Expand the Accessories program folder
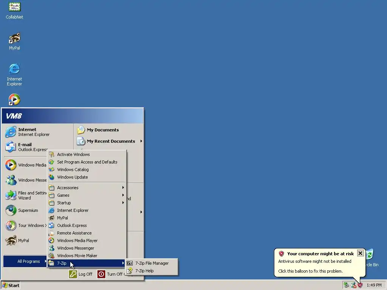The image size is (387, 290). tap(87, 188)
